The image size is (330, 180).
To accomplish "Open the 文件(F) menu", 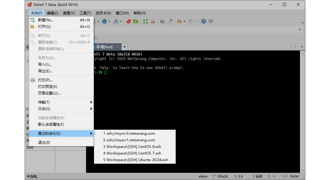I will [x=37, y=13].
